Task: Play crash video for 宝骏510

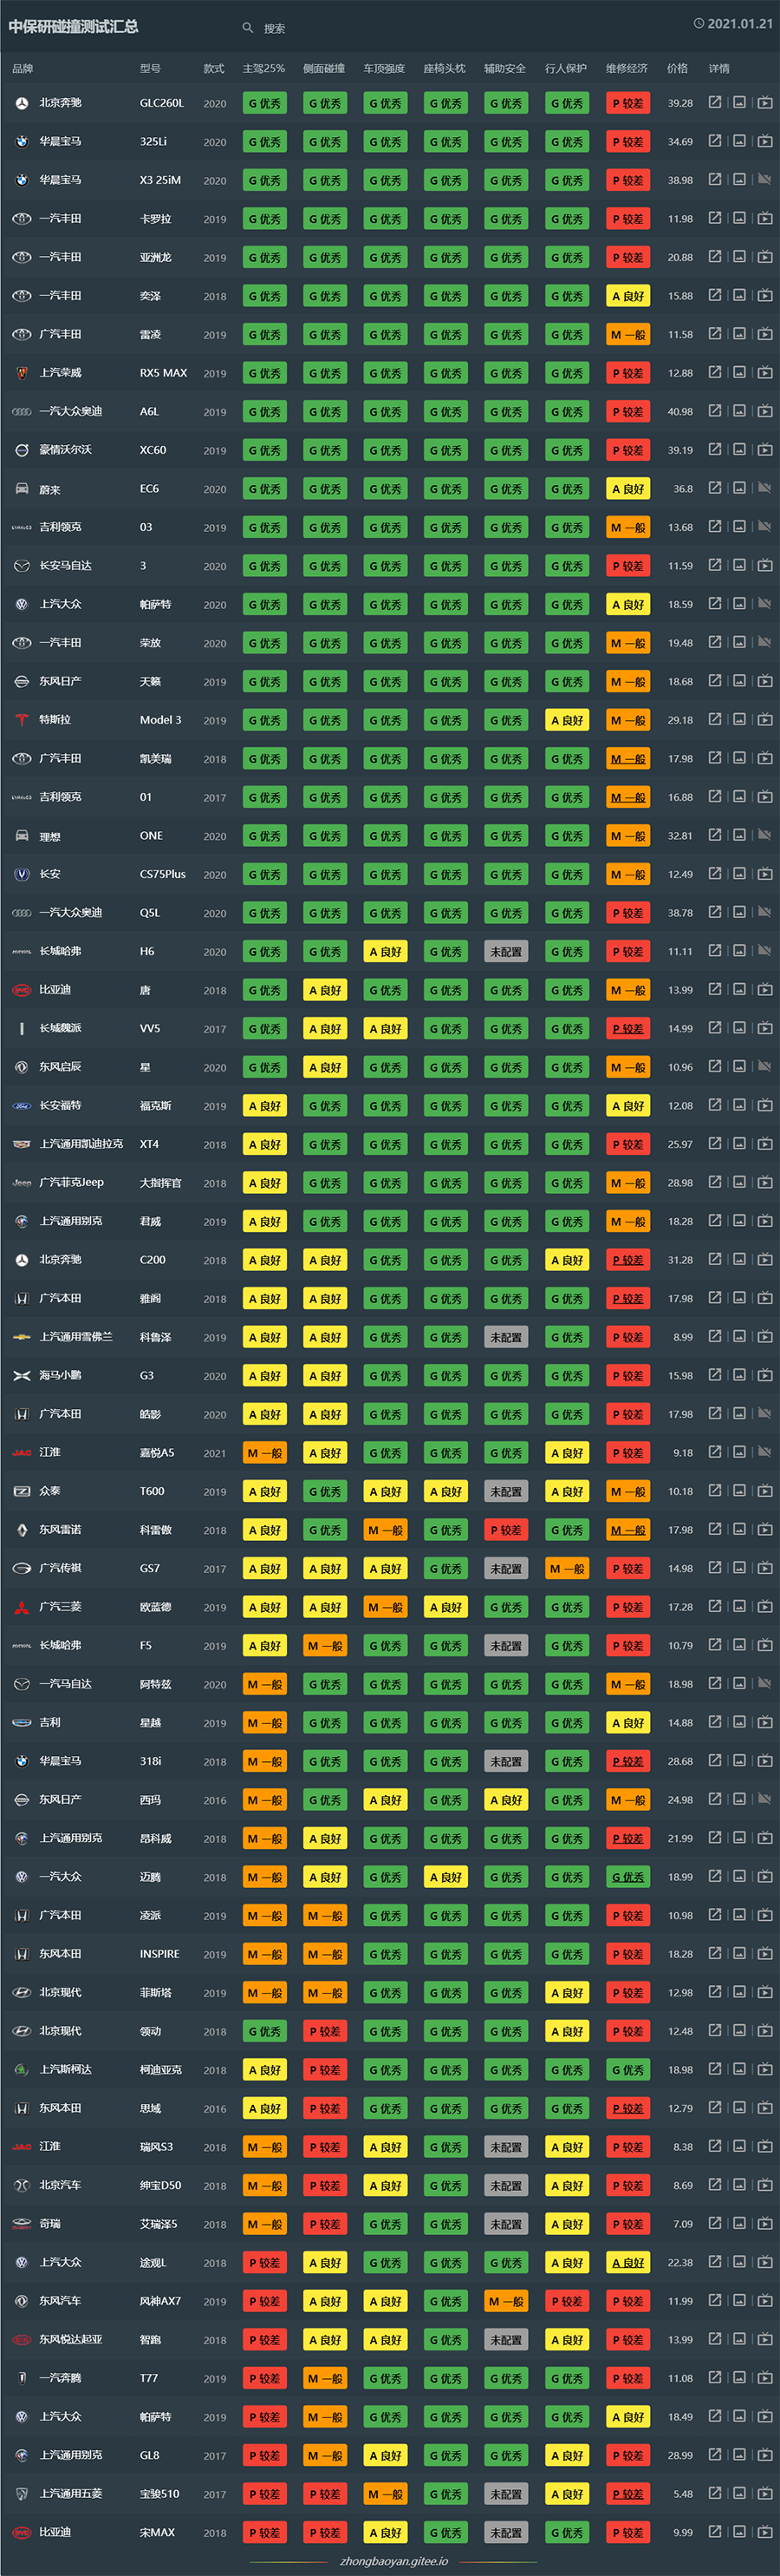Action: (x=765, y=2494)
